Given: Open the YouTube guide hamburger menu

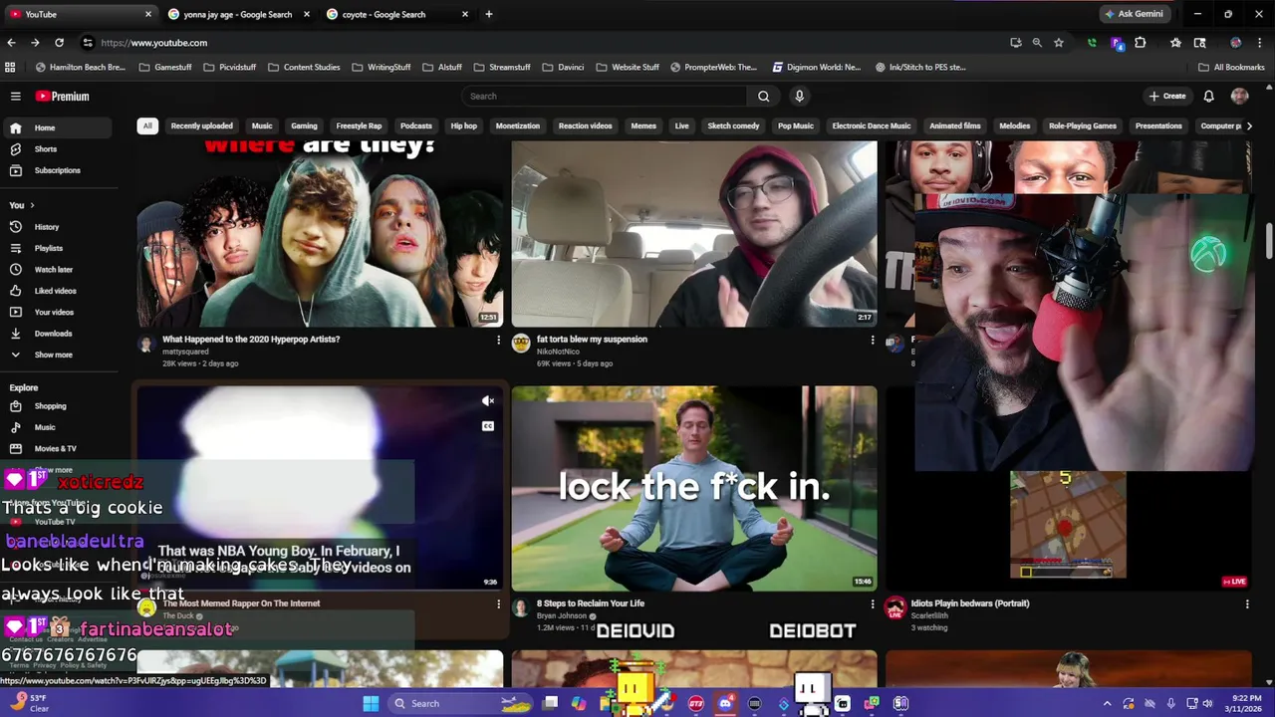Looking at the screenshot, I should 16,97.
